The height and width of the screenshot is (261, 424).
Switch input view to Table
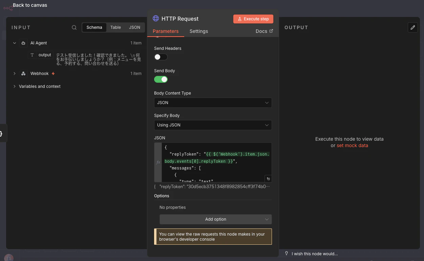pos(115,27)
